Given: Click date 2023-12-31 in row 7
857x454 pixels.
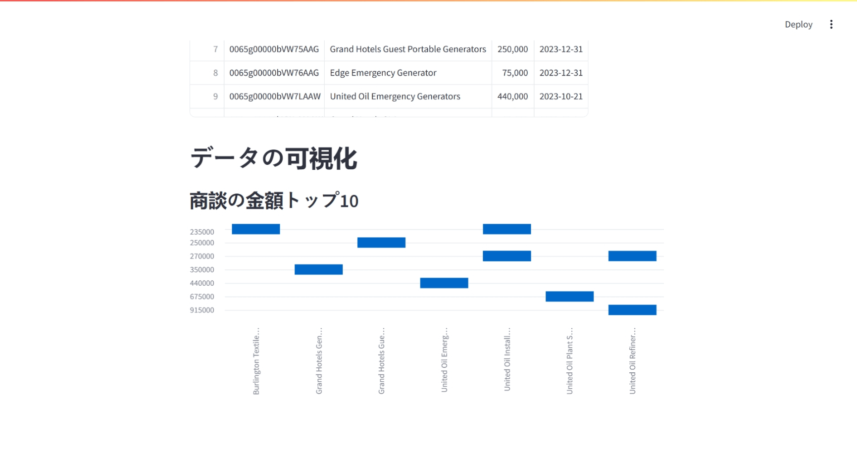Looking at the screenshot, I should coord(561,49).
